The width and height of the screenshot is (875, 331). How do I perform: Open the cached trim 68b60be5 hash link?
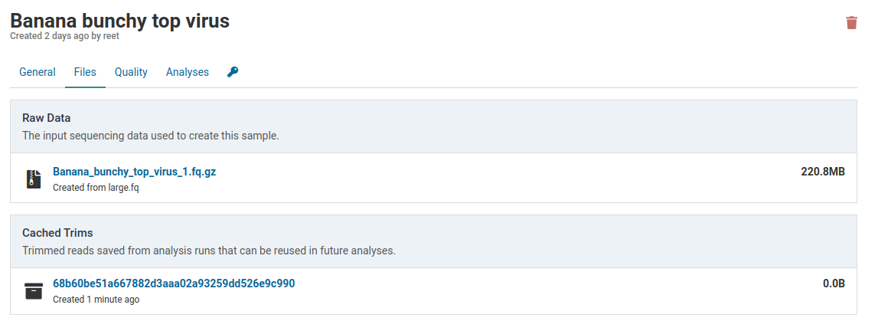tap(174, 283)
